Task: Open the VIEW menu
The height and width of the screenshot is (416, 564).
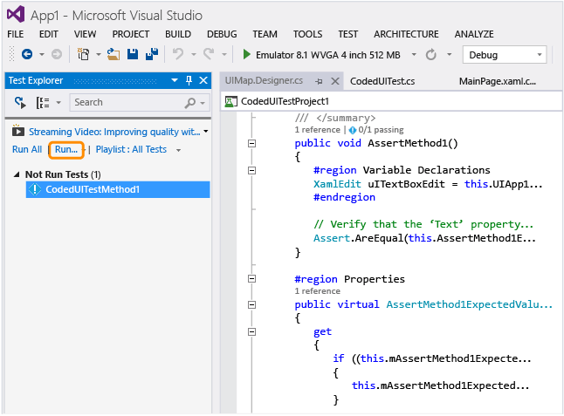Action: tap(85, 34)
